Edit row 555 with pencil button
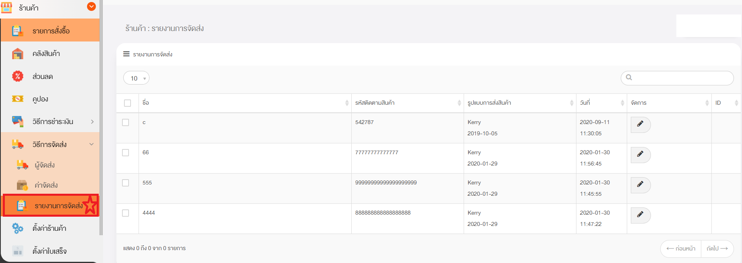 click(x=640, y=185)
